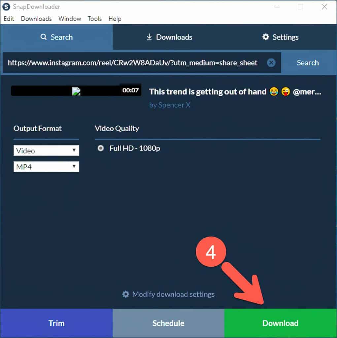This screenshot has height=338, width=337.
Task: Click the SnapDownloader logo icon in title bar
Action: coord(6,7)
